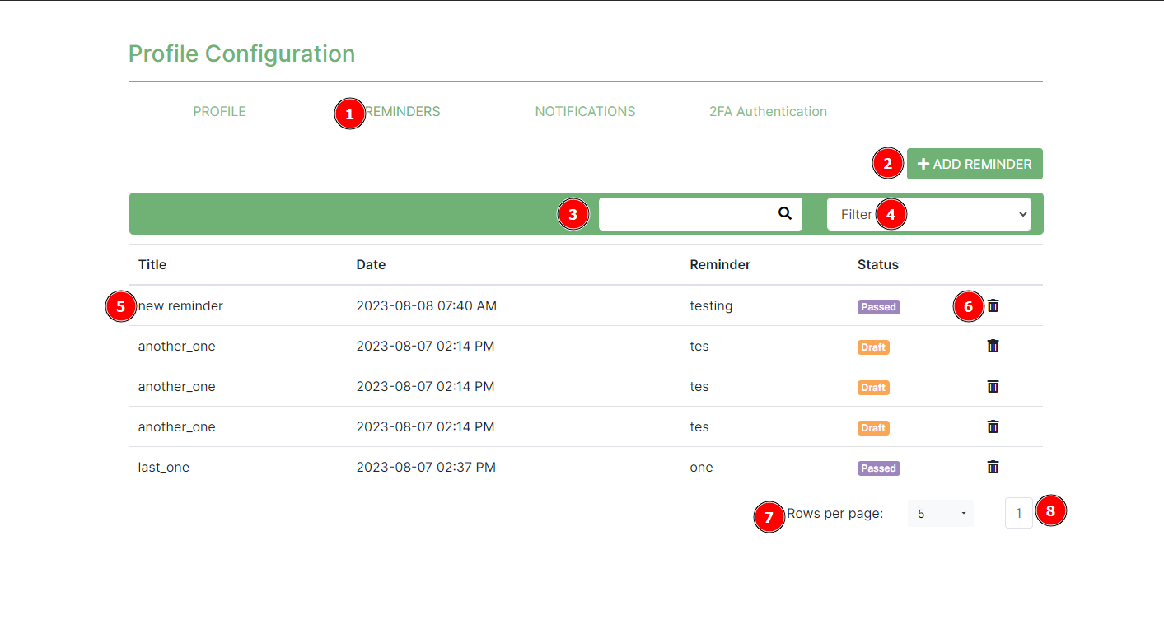Select the "last_one" title cell
The width and height of the screenshot is (1164, 629).
[164, 467]
